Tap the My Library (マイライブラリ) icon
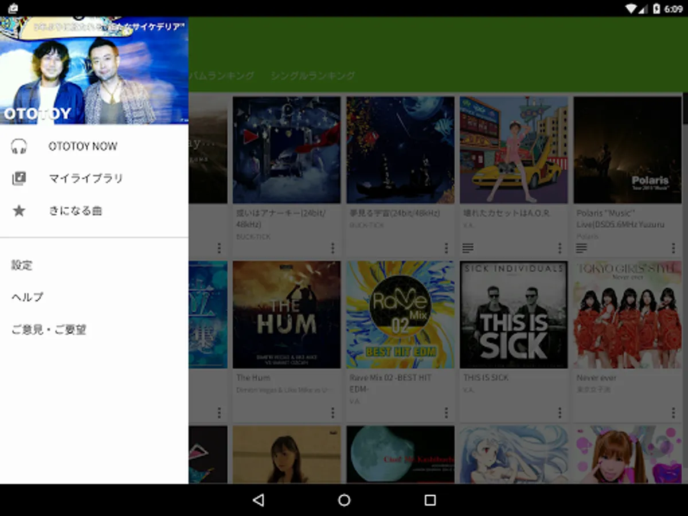 click(19, 178)
